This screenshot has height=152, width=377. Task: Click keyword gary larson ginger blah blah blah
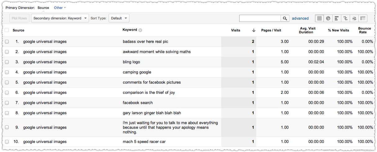[x=152, y=113]
